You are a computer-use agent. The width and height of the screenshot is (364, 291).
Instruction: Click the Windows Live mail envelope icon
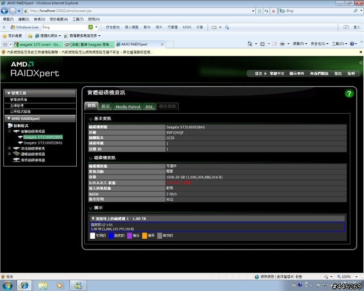[x=214, y=27]
